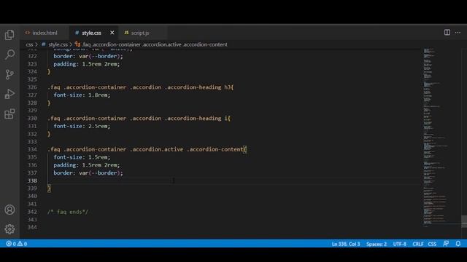Click 'border: var(--border);' on line 337
467x262 pixels.
[x=88, y=173]
